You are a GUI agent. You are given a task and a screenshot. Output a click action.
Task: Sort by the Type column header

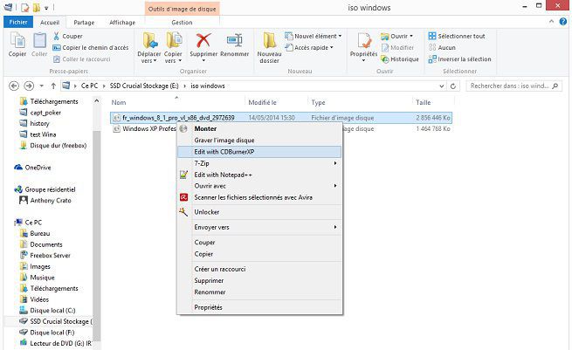pyautogui.click(x=318, y=102)
